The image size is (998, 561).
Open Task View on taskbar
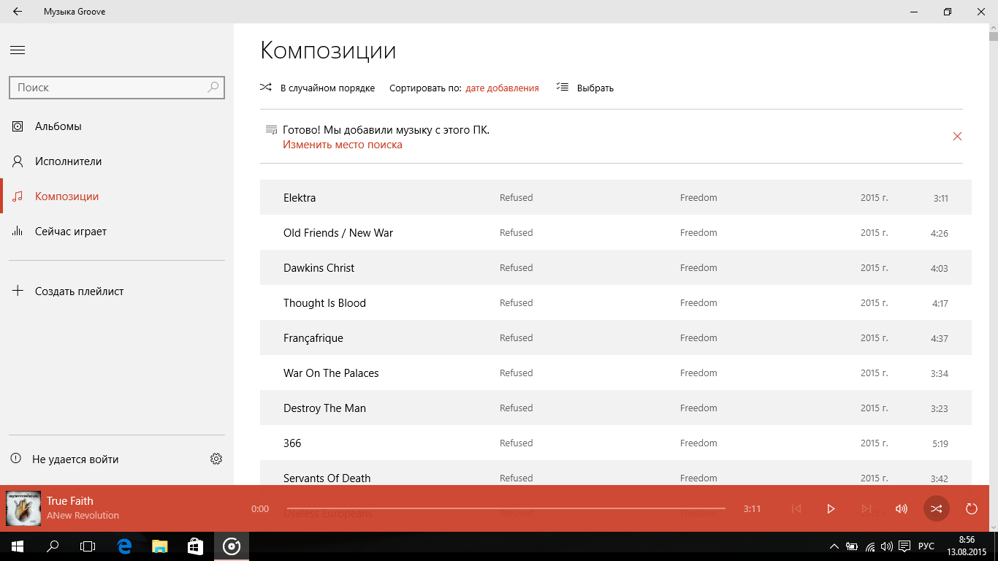(x=88, y=546)
